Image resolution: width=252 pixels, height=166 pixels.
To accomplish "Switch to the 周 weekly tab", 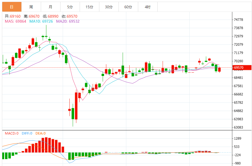I will (x=31, y=7).
